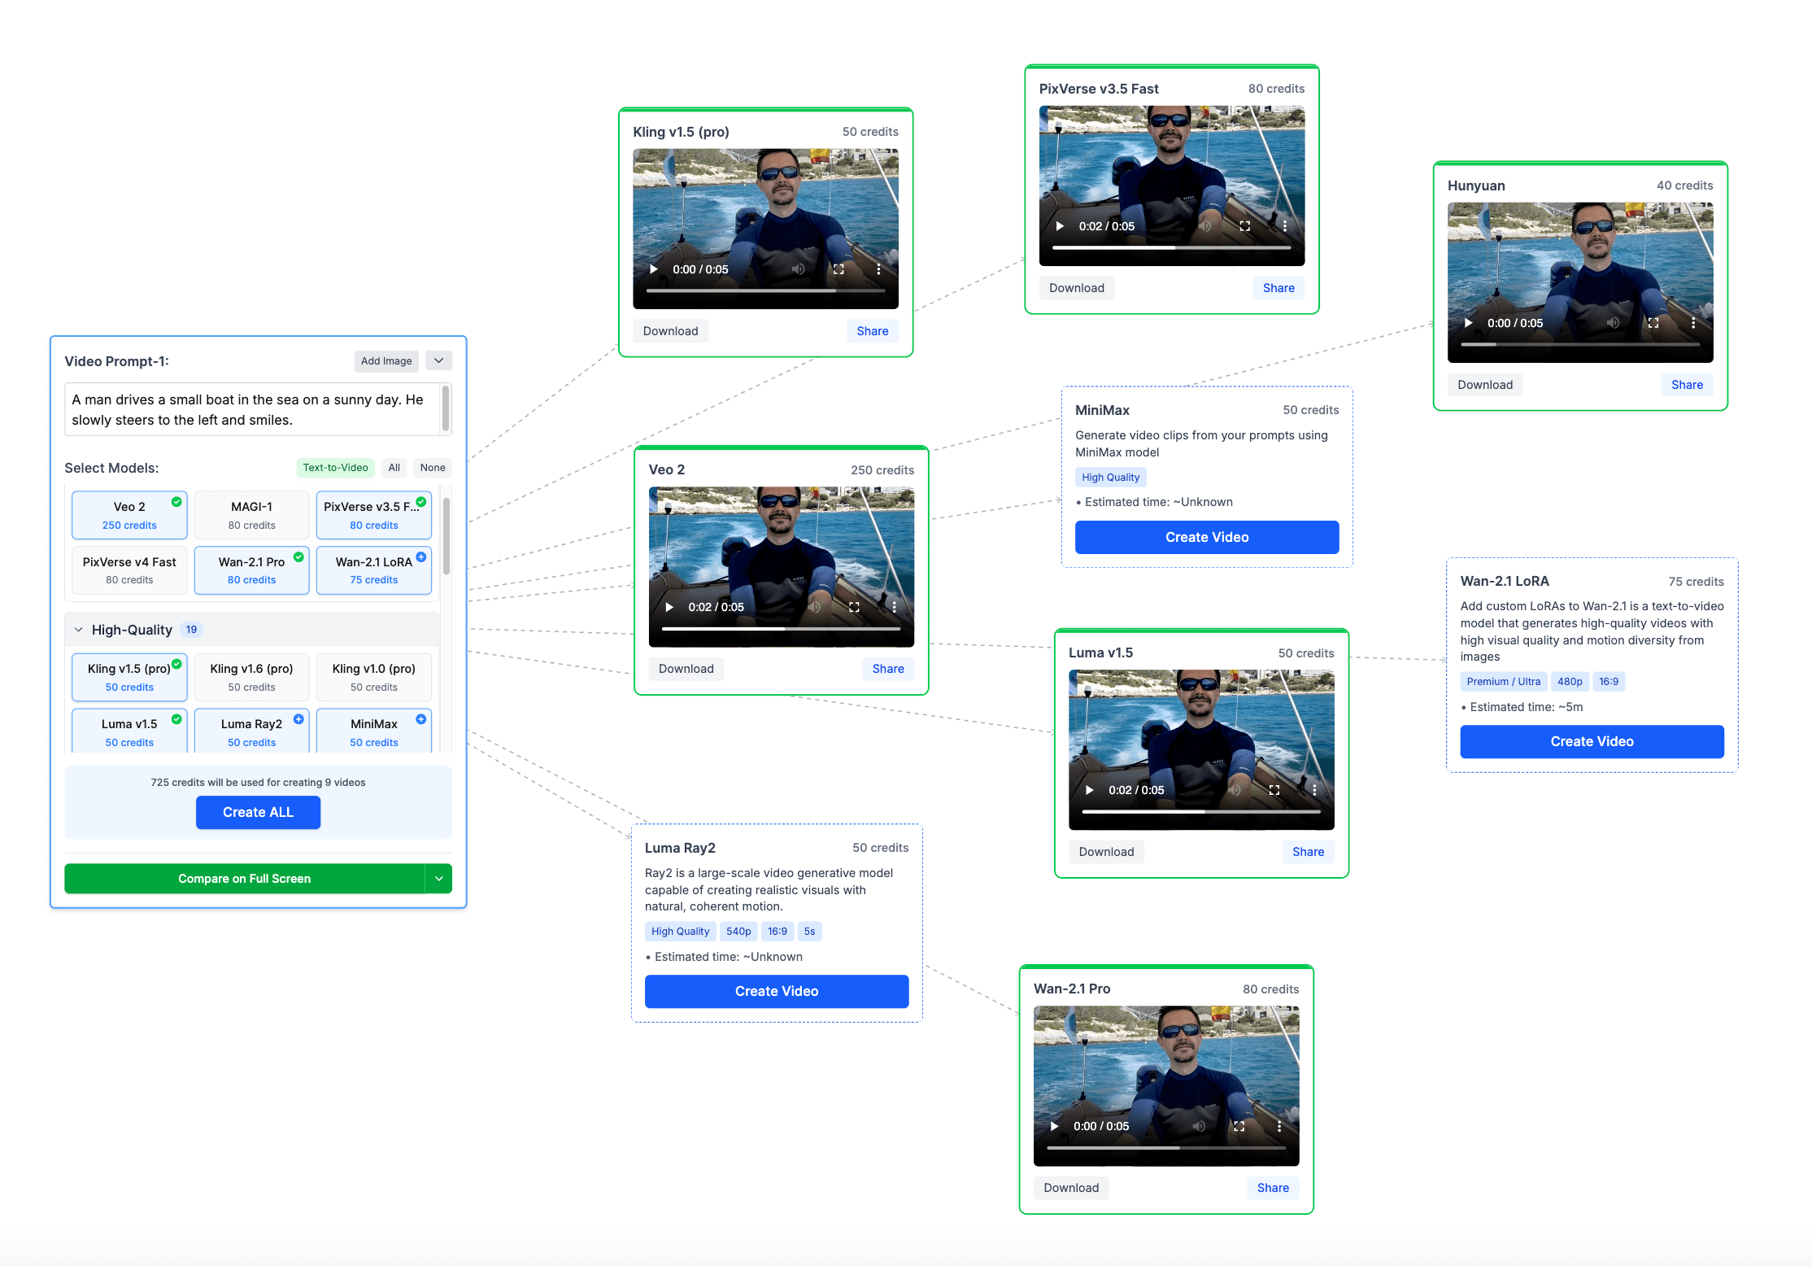Viewport: 1812px width, 1266px height.
Task: Toggle the Wan-2.1 LoRA model tile
Action: pos(374,570)
